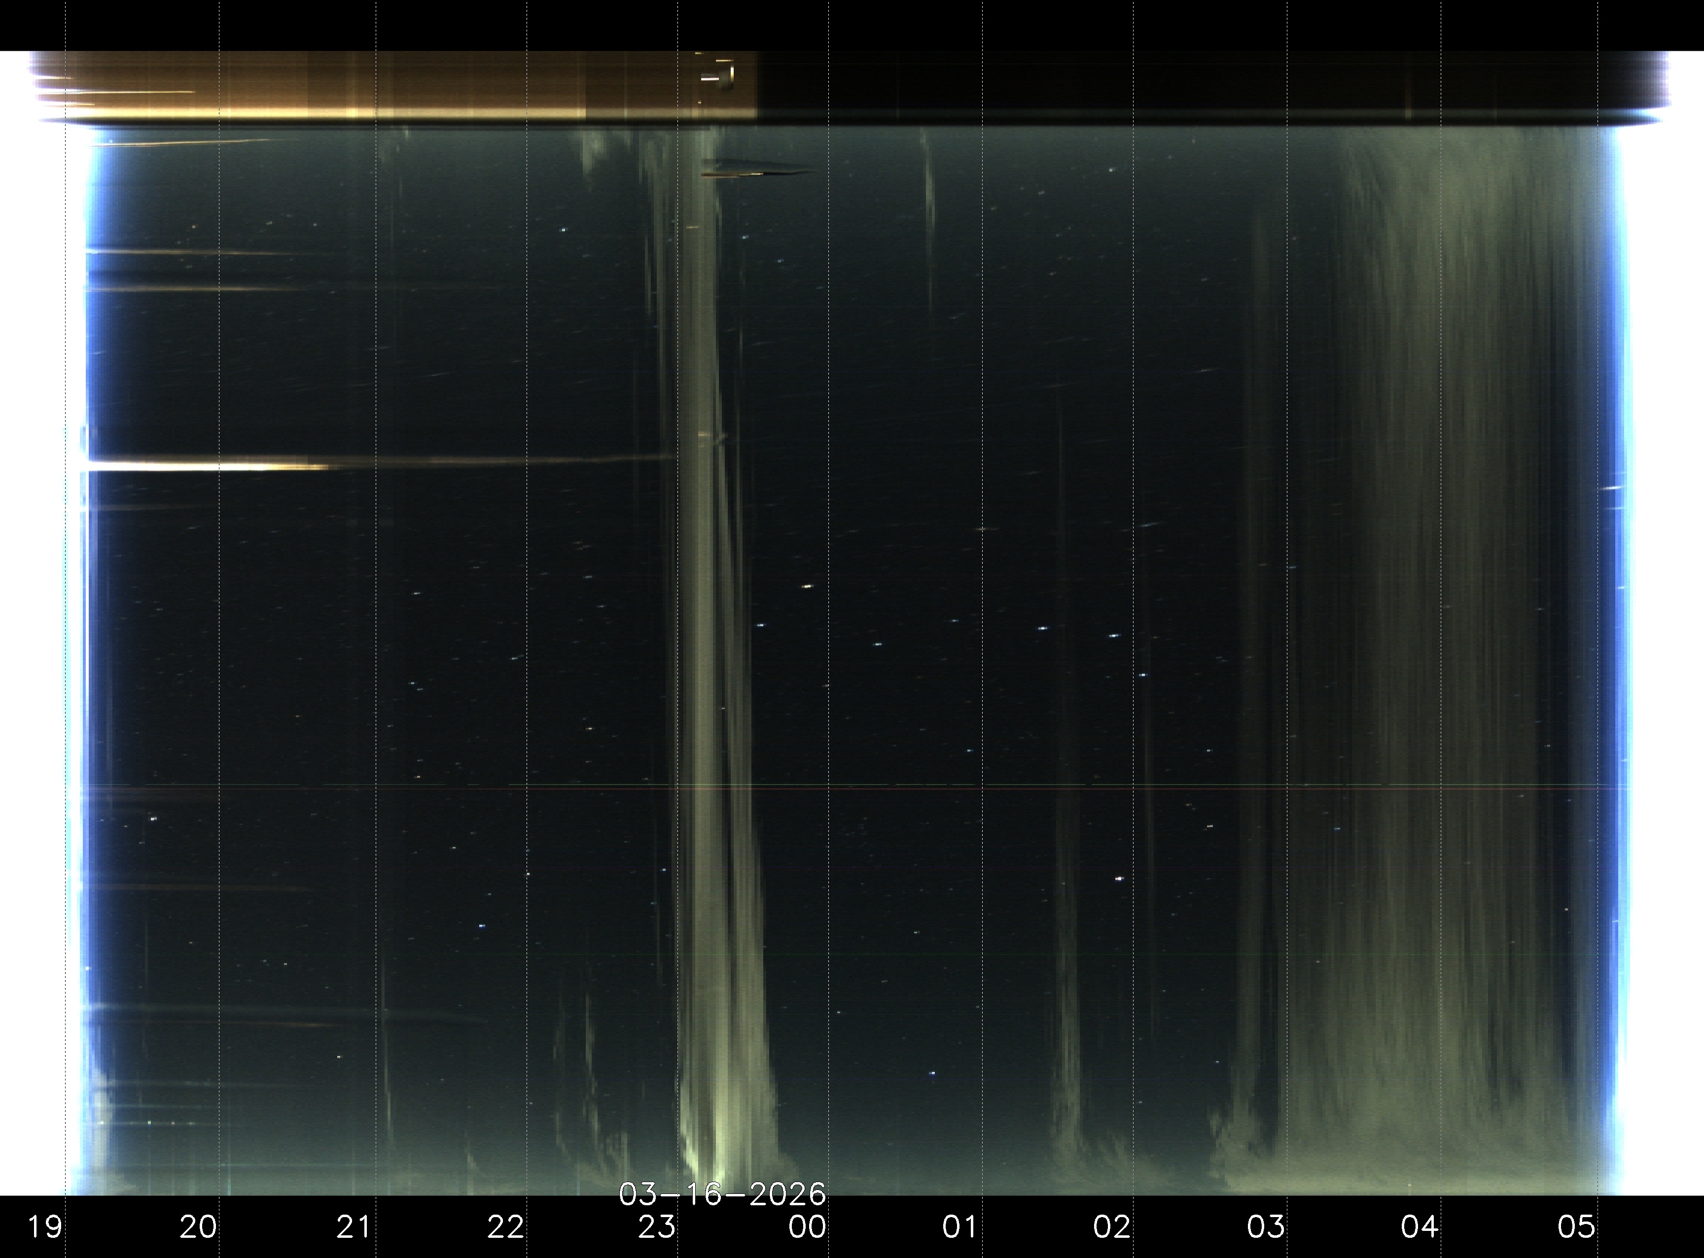Click the 22 hour label
1704x1258 pixels.
click(x=506, y=1227)
